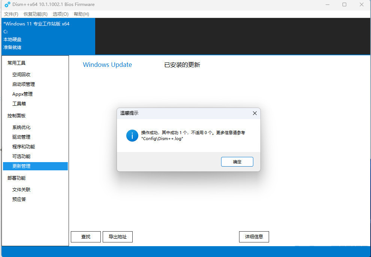Open 启动项管理 from sidebar
Viewport: 371px width, 257px height.
point(23,84)
